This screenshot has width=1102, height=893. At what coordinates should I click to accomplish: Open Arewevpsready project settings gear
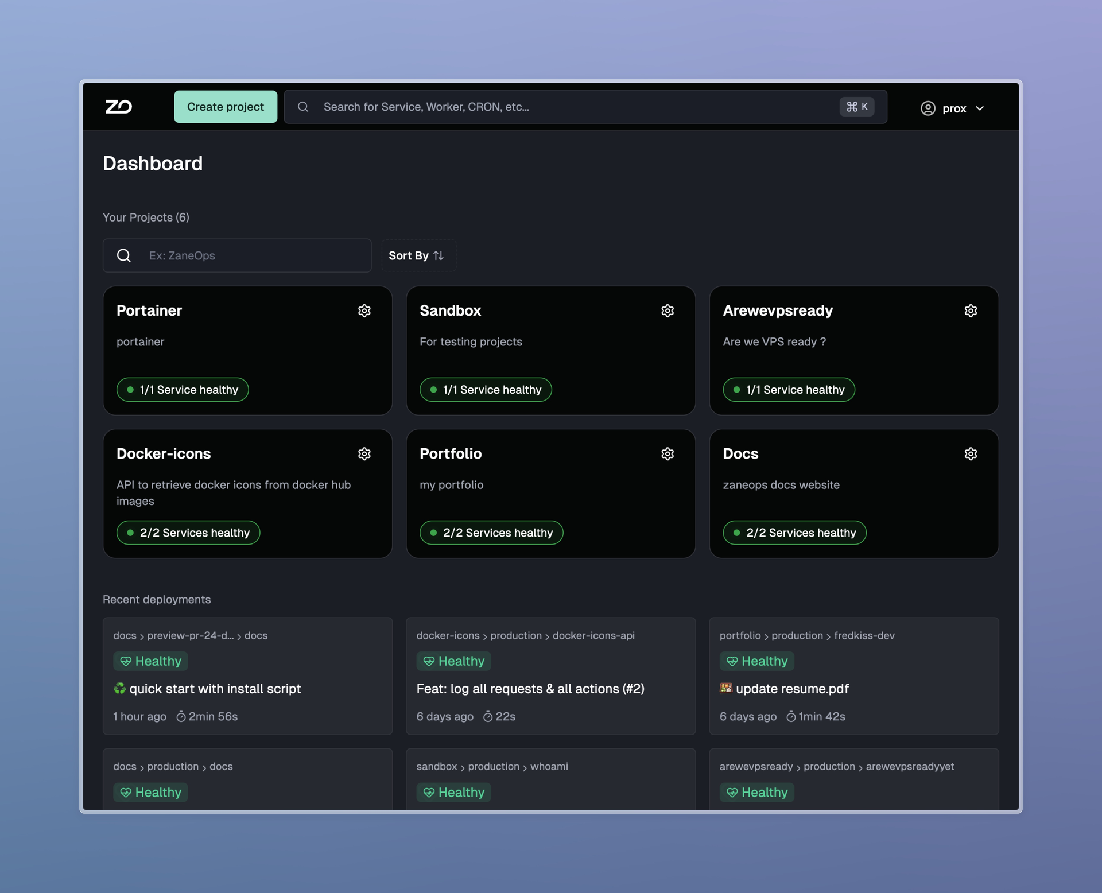(x=971, y=310)
